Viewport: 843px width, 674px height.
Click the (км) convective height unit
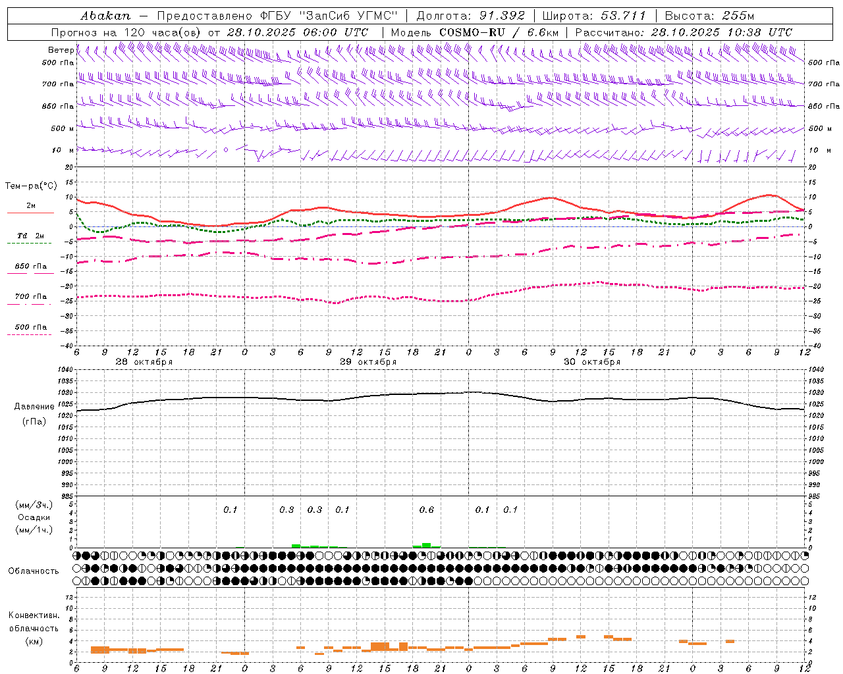click(34, 641)
